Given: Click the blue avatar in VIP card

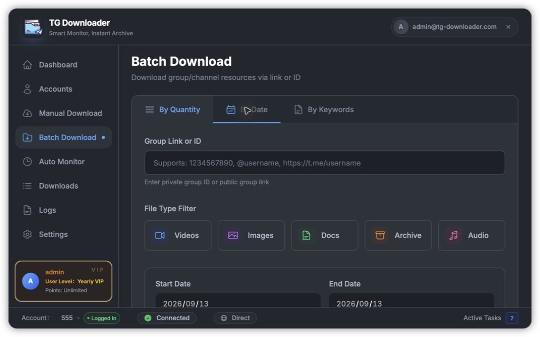Looking at the screenshot, I should pos(31,281).
